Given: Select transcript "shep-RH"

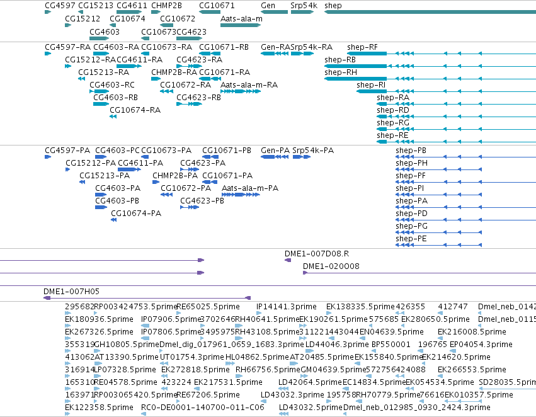Looking at the screenshot, I should coord(341,72).
